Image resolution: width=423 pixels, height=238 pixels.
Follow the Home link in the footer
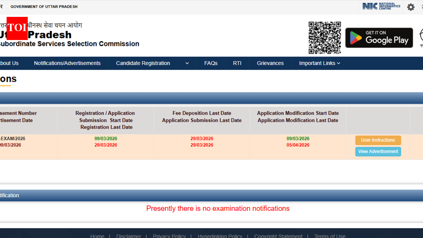click(x=97, y=236)
